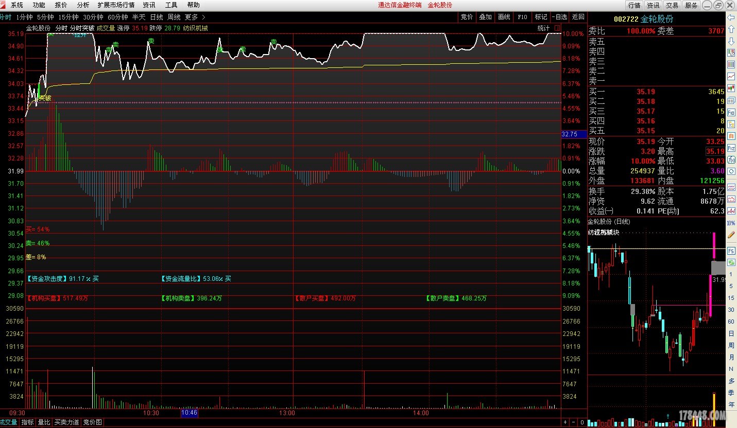The image size is (737, 428).
Task: Switch to 周线 period tab
Action: pos(174,17)
